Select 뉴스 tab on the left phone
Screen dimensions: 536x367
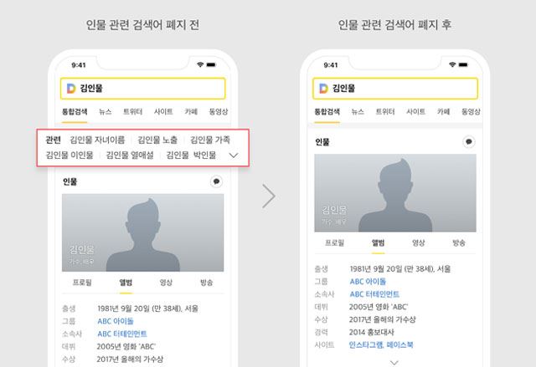click(105, 111)
